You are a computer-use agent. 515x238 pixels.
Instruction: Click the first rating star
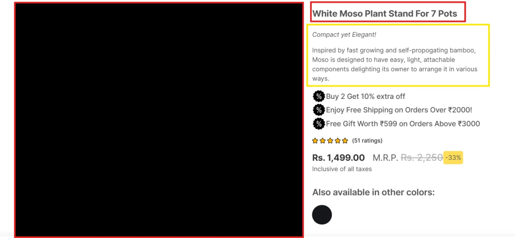[x=315, y=141]
